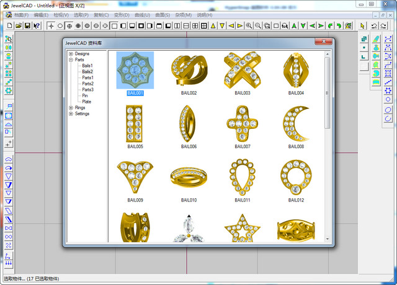397x285 pixels.
Task: Open the 说明(H) help menu
Action: [x=205, y=15]
